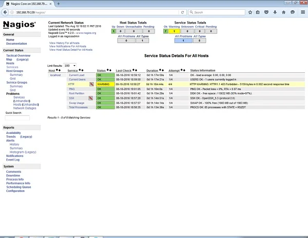Screen dimensions: 308x238
Task: Open the localhost host link
Action: pyautogui.click(x=55, y=75)
